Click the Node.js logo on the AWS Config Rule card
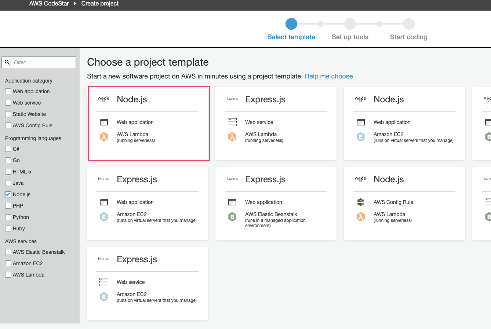 pyautogui.click(x=361, y=179)
